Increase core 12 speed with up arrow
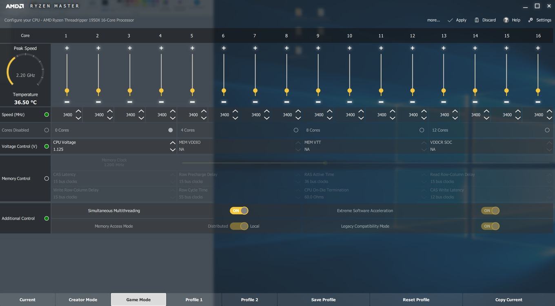Screen dimensions: 555x306 (x=424, y=111)
